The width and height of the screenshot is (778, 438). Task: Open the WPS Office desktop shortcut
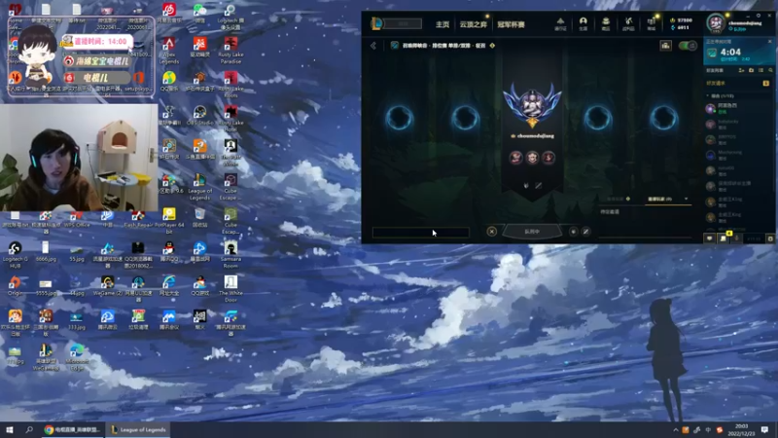pyautogui.click(x=77, y=218)
